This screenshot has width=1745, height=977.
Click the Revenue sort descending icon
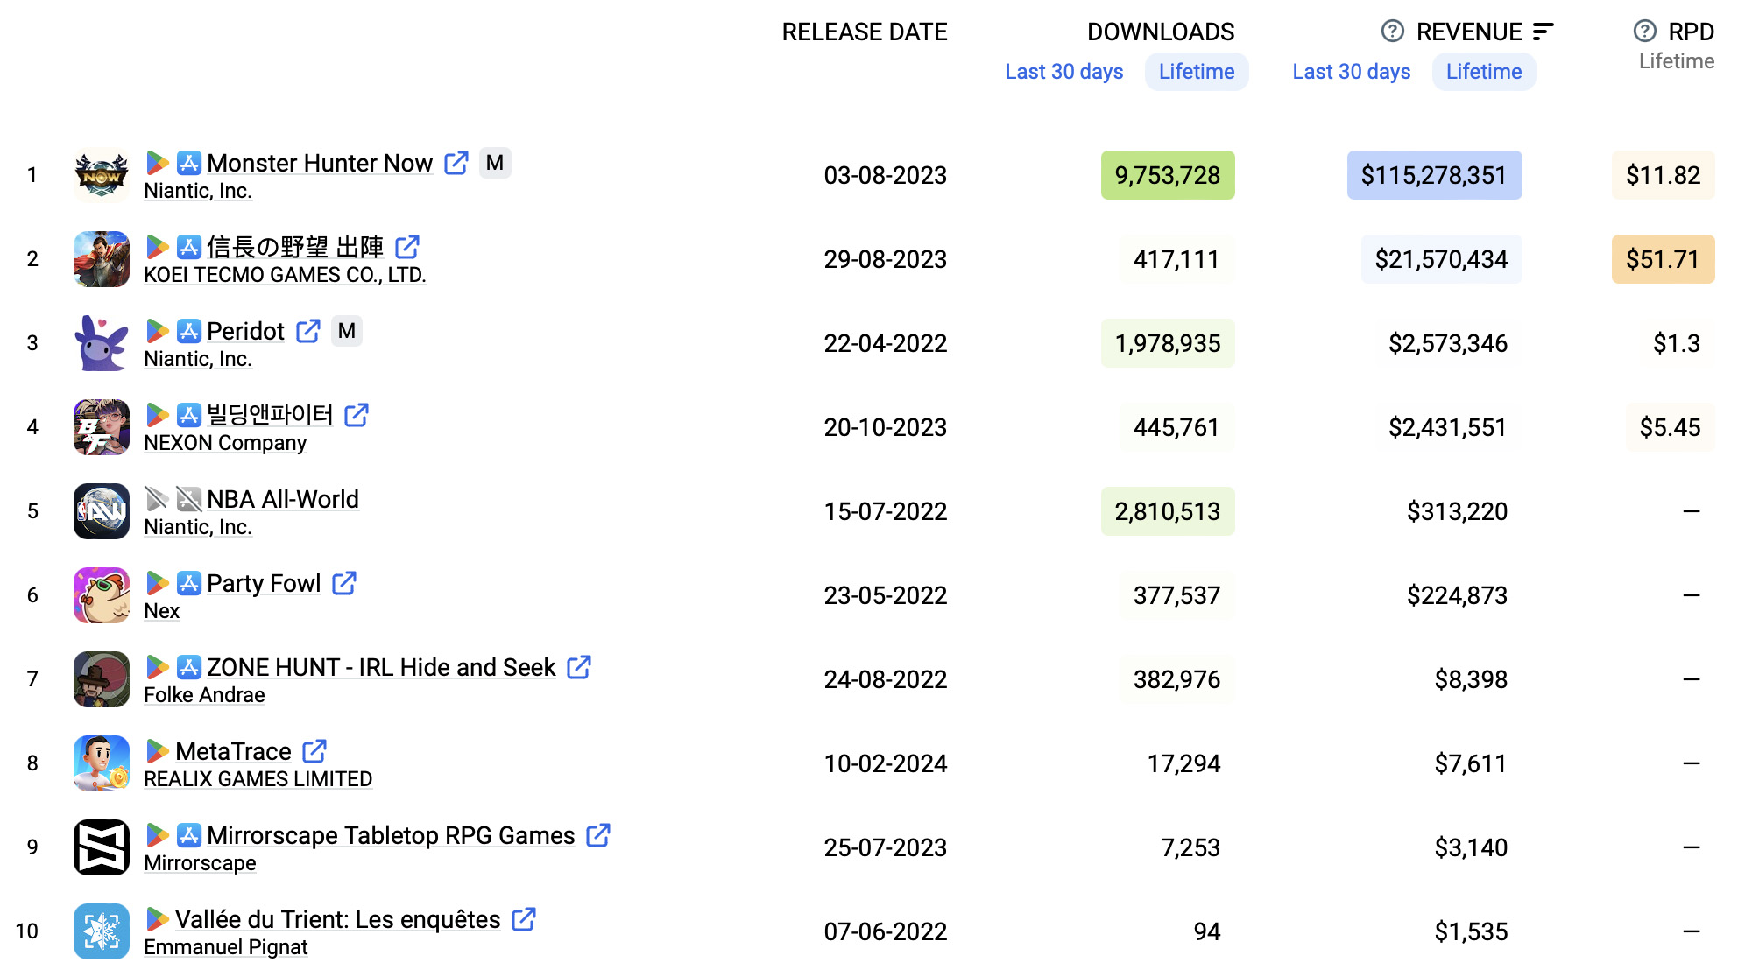coord(1544,32)
